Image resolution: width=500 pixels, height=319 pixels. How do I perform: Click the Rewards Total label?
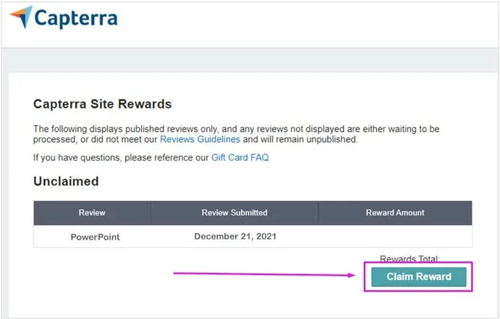point(410,258)
